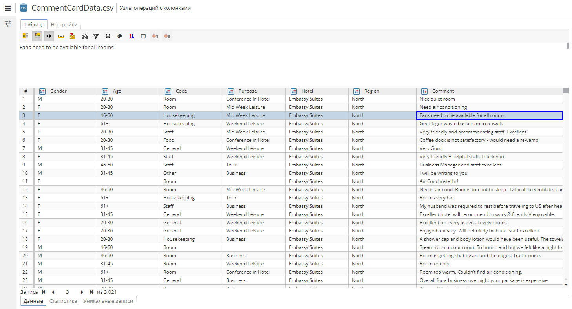
Task: Click the Region column header
Action: [x=382, y=91]
